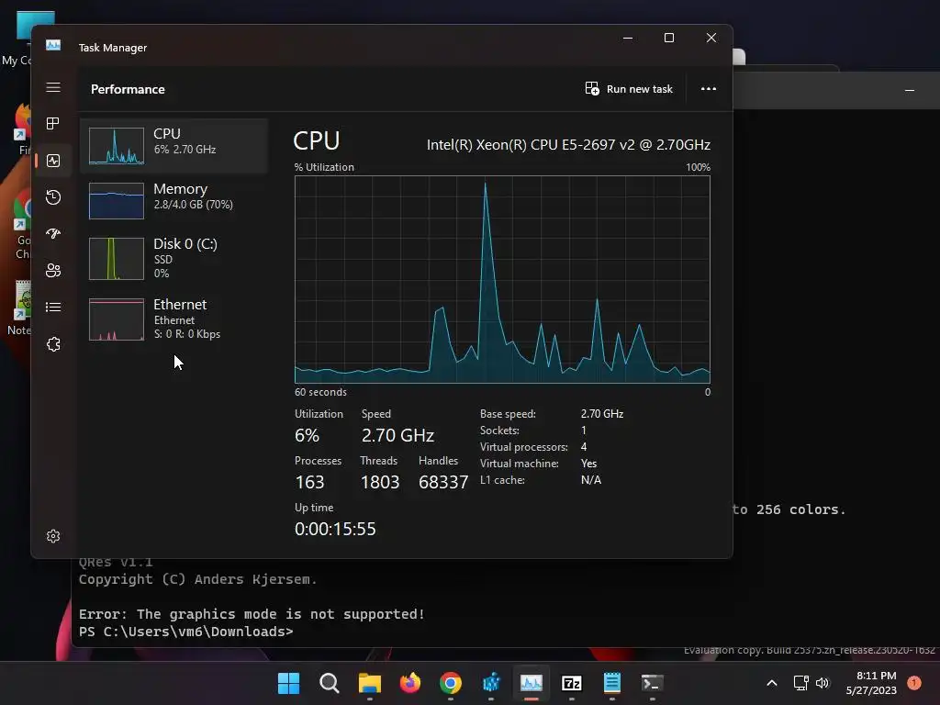Minimize the background terminal window
Image resolution: width=940 pixels, height=705 pixels.
pyautogui.click(x=910, y=90)
